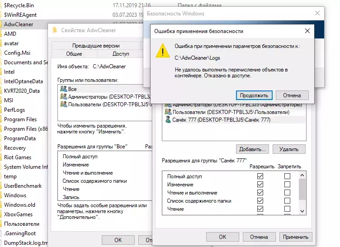Select Intel folder in Explorer
Image resolution: width=340 pixels, height=247 pixels.
9,72
